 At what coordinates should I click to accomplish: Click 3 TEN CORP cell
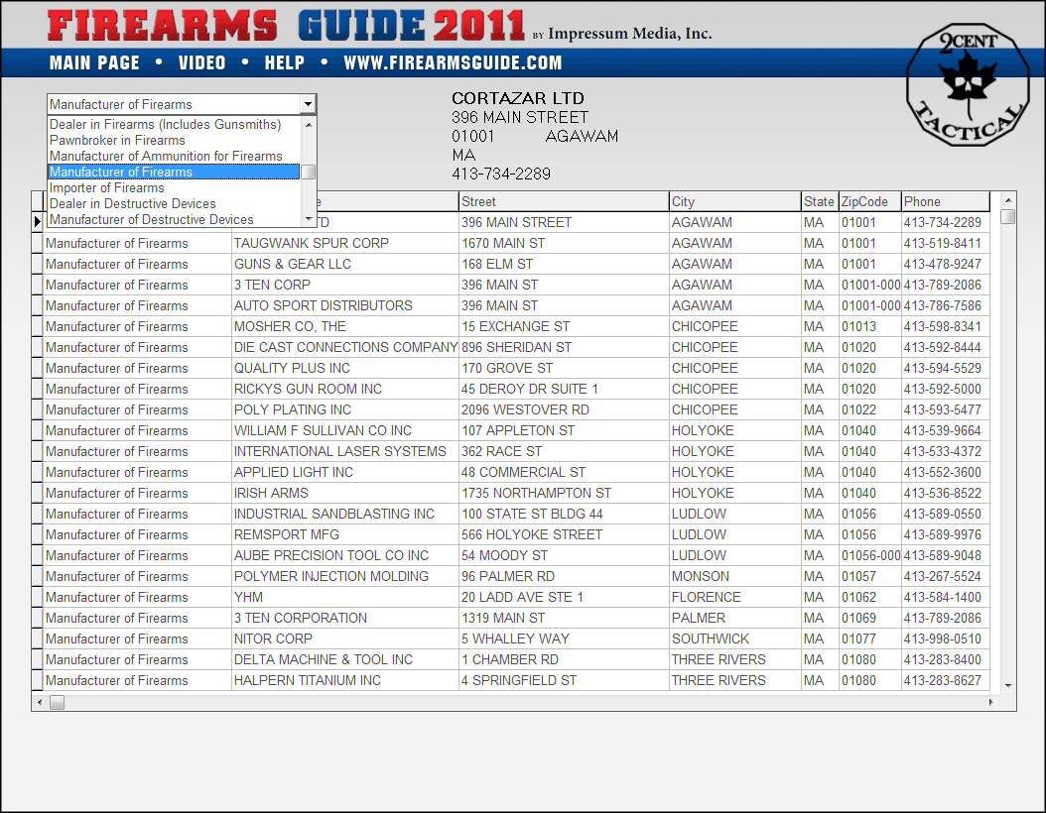345,285
